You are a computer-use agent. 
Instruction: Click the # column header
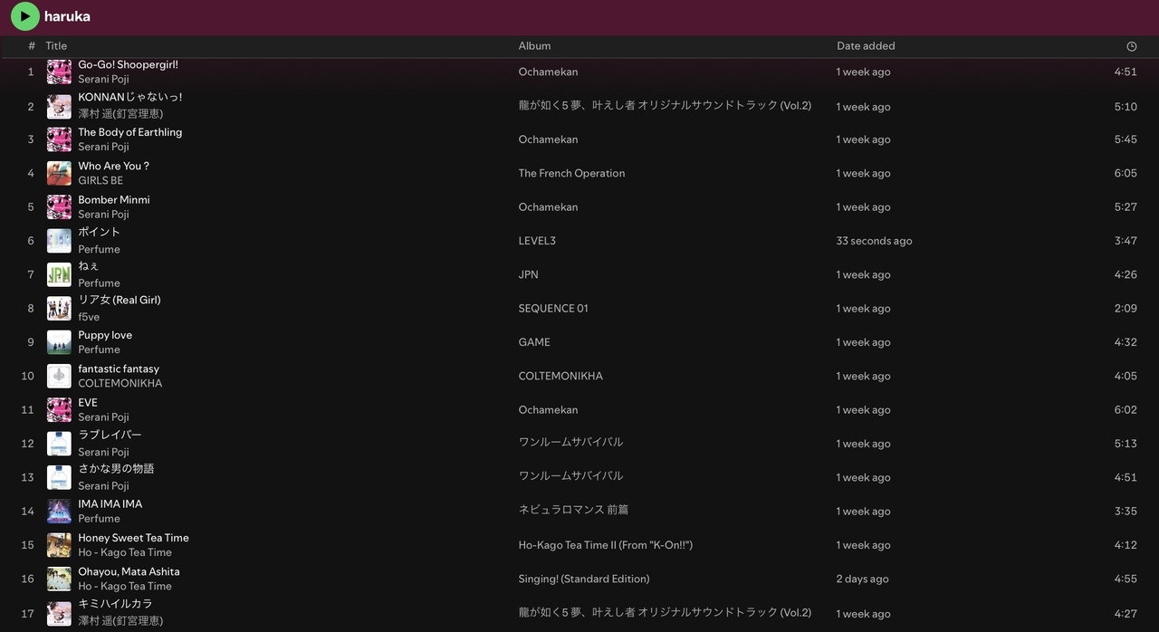click(x=32, y=46)
